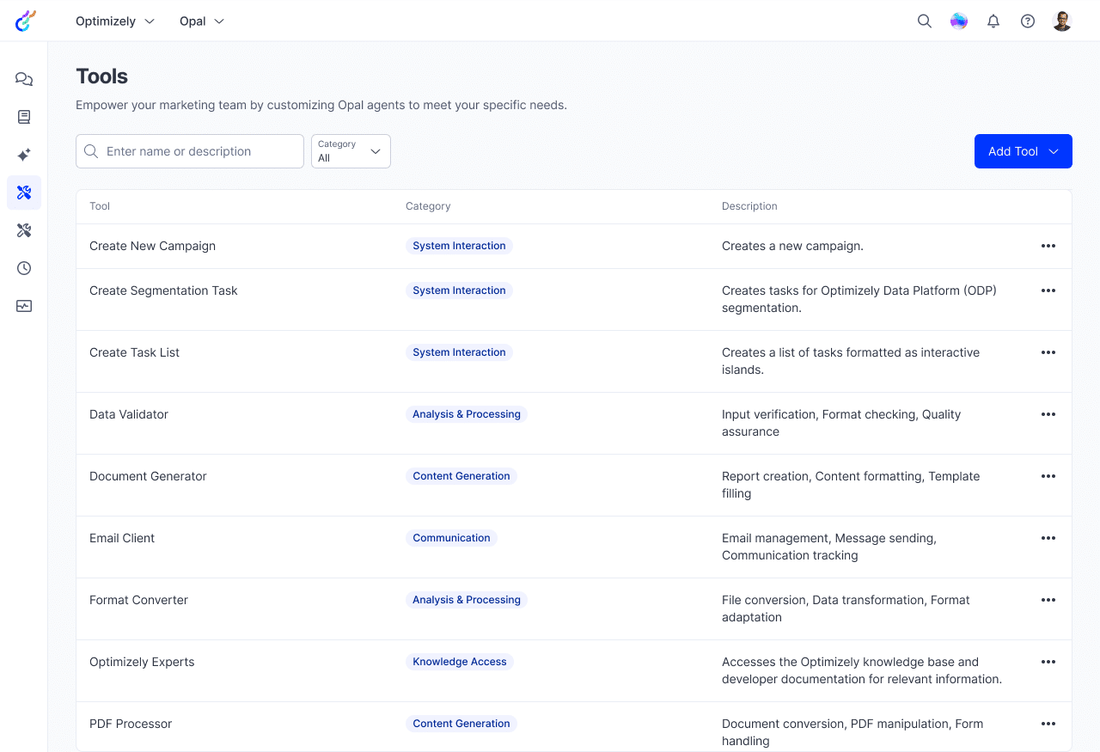Click the name or description search field
Viewport: 1100px width, 752px height.
click(199, 151)
